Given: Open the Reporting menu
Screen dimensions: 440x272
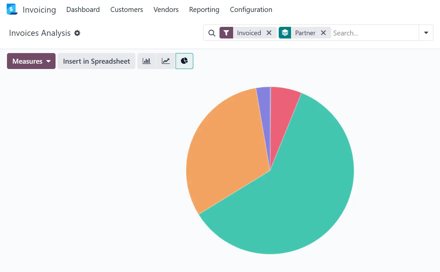Looking at the screenshot, I should (x=204, y=10).
